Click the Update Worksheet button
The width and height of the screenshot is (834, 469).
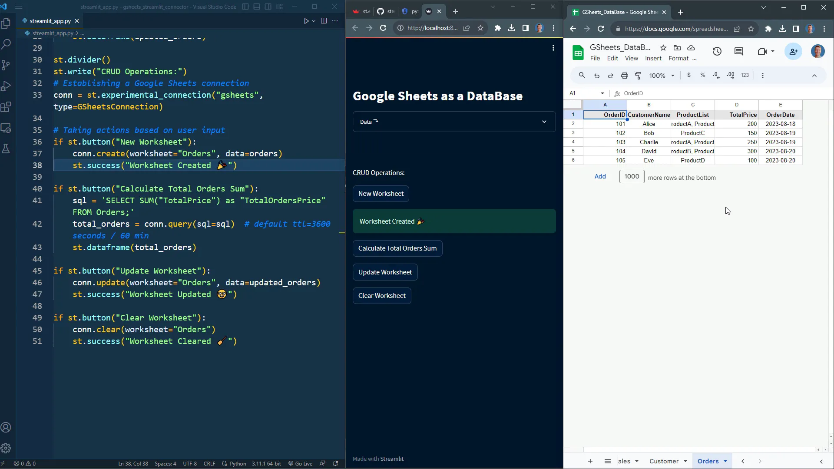pyautogui.click(x=385, y=272)
